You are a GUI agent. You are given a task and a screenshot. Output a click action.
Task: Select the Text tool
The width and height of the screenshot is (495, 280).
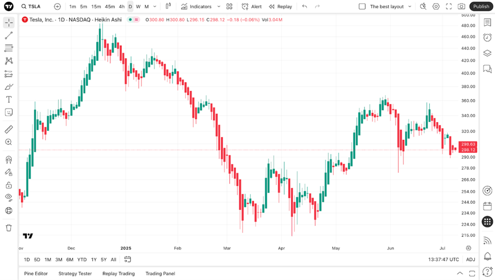(9, 99)
